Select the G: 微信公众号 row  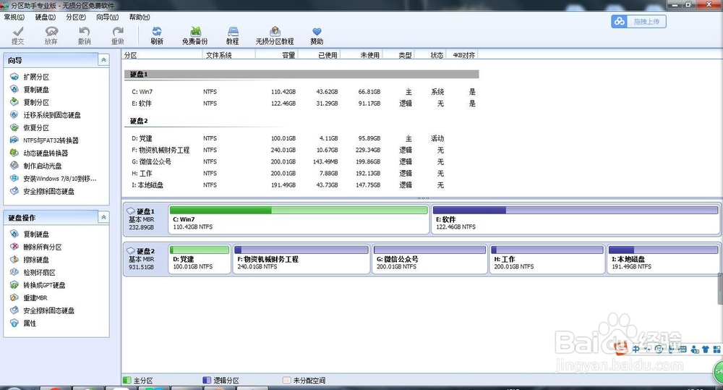click(x=301, y=161)
